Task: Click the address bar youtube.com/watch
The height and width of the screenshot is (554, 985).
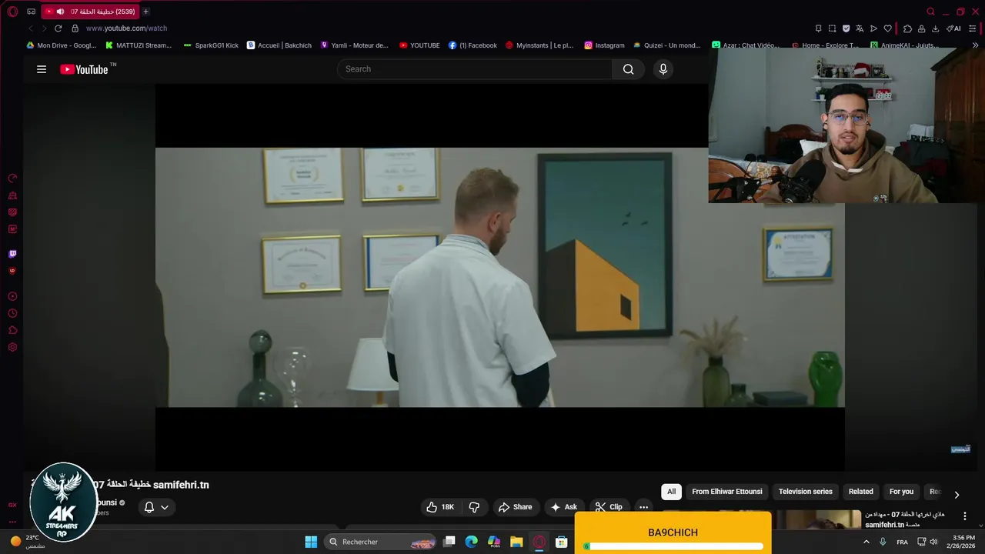Action: point(126,28)
